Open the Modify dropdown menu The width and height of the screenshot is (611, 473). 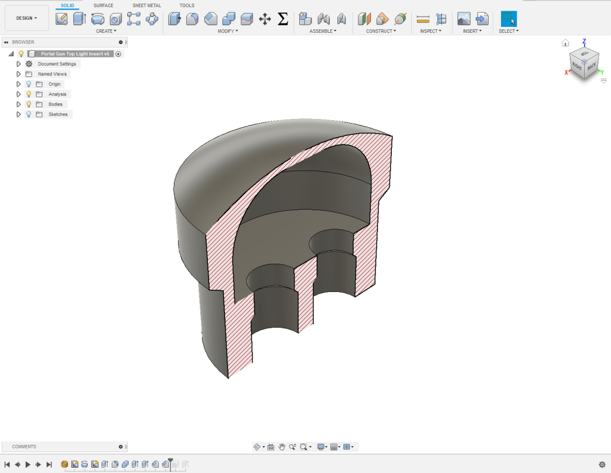click(227, 31)
